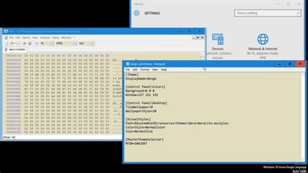Click the [VisualStyles] line in Notepad

pyautogui.click(x=138, y=119)
